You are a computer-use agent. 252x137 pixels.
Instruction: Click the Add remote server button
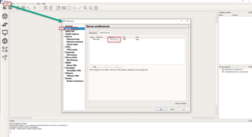[95, 67]
